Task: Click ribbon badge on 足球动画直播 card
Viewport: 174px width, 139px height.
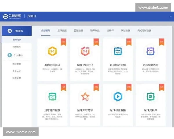Action: 129,87
